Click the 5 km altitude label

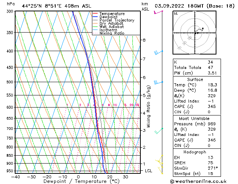144,95
